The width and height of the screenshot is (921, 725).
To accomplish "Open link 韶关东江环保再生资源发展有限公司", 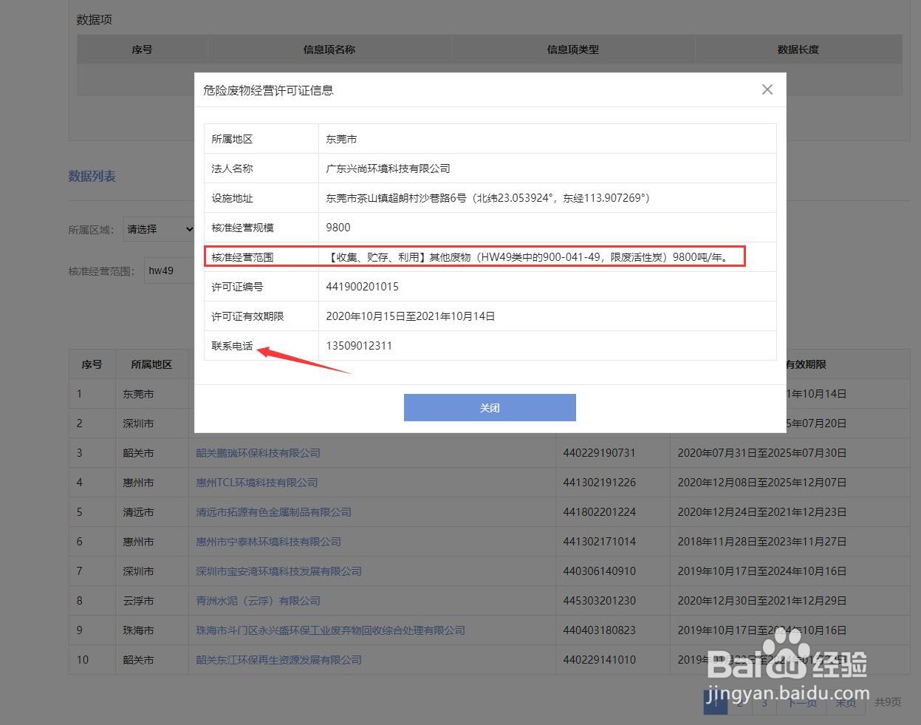I will pyautogui.click(x=278, y=660).
